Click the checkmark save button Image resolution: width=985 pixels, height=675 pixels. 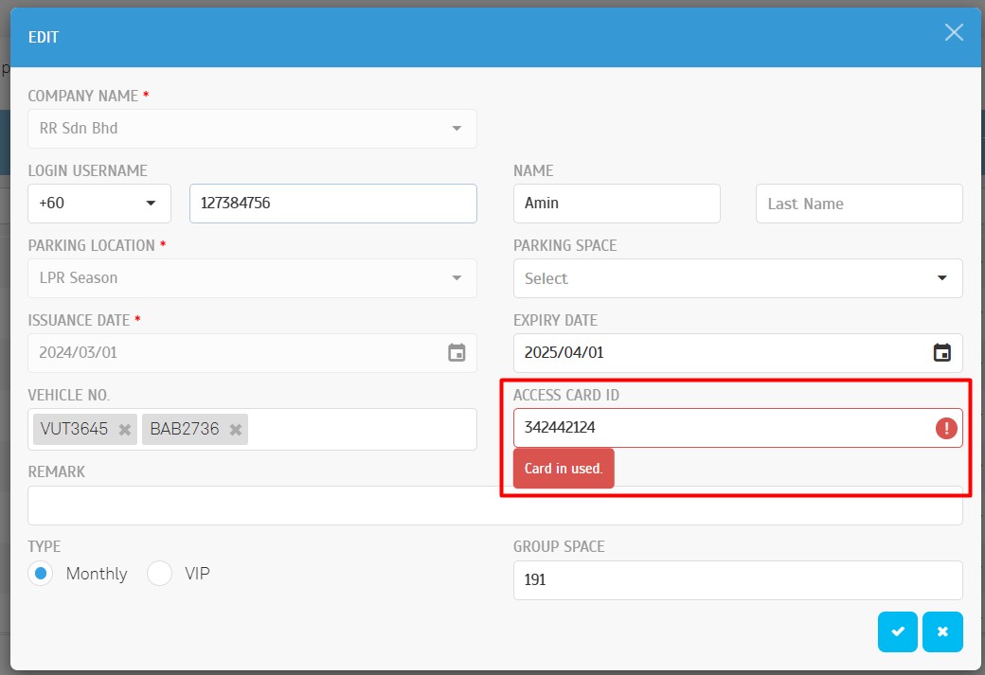[897, 632]
